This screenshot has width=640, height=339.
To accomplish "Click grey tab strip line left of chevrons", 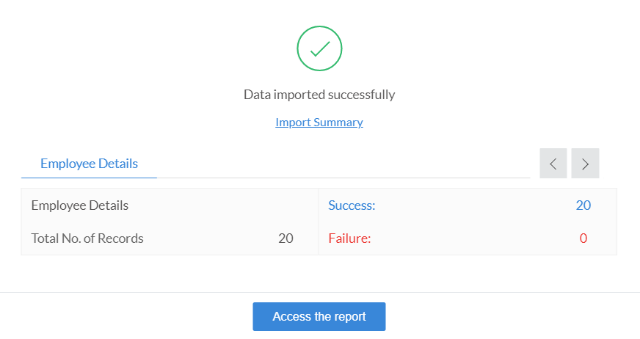I will pos(345,178).
